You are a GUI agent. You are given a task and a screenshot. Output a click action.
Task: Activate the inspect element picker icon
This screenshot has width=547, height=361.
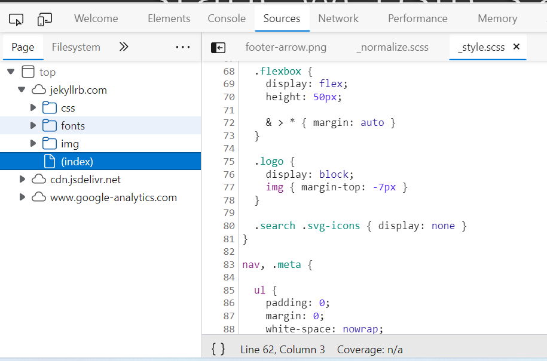pos(16,19)
